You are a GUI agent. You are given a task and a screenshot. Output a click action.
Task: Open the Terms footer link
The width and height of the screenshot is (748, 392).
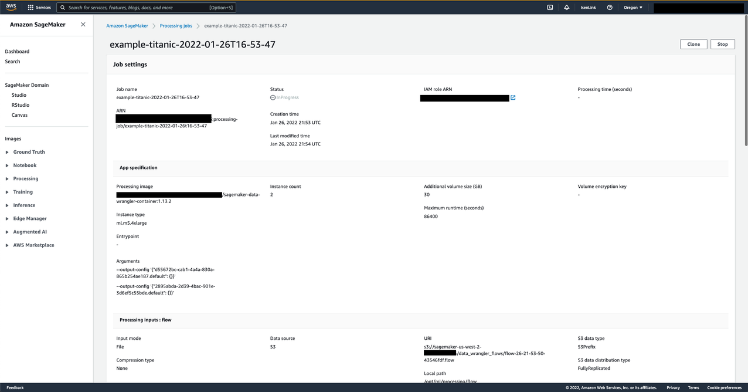[693, 387]
